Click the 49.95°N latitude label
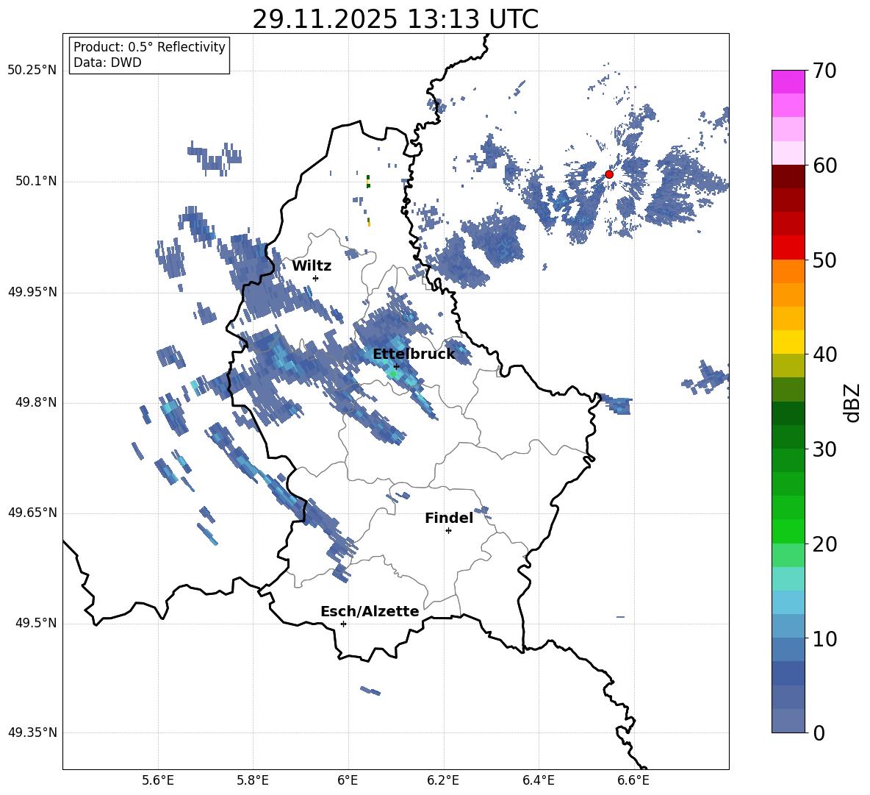The width and height of the screenshot is (870, 795). (x=32, y=292)
